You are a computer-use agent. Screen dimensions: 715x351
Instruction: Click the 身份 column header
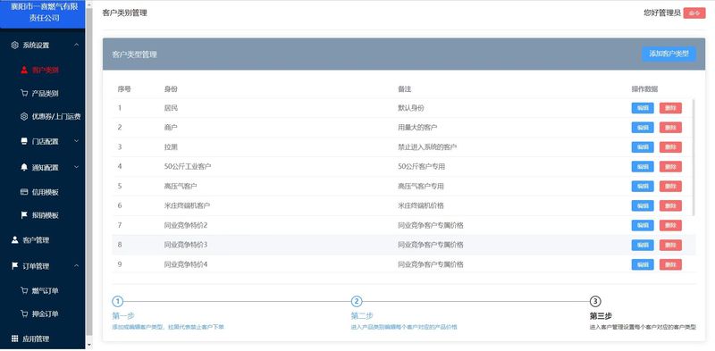point(171,89)
